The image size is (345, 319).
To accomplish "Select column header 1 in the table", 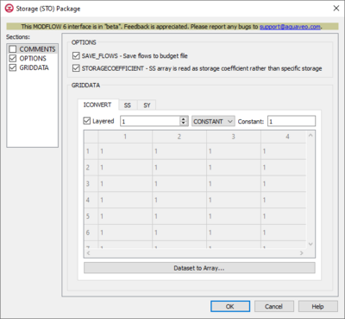I will (125, 137).
